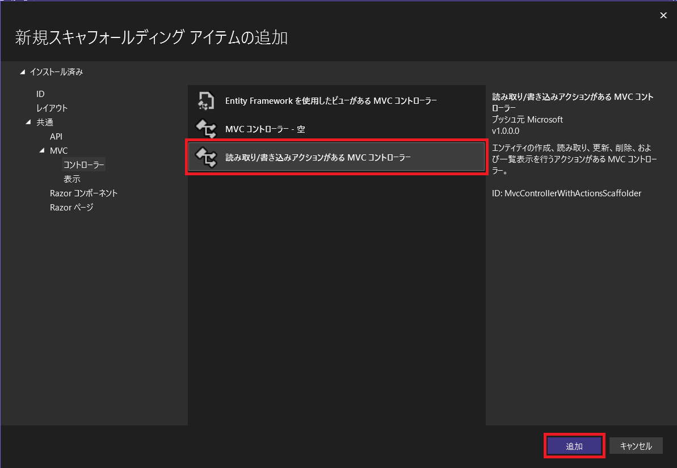Click the MVC コントローラー - 空 scaffold icon

[207, 129]
